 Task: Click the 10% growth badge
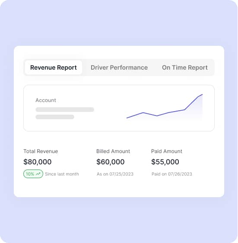[x=33, y=174]
